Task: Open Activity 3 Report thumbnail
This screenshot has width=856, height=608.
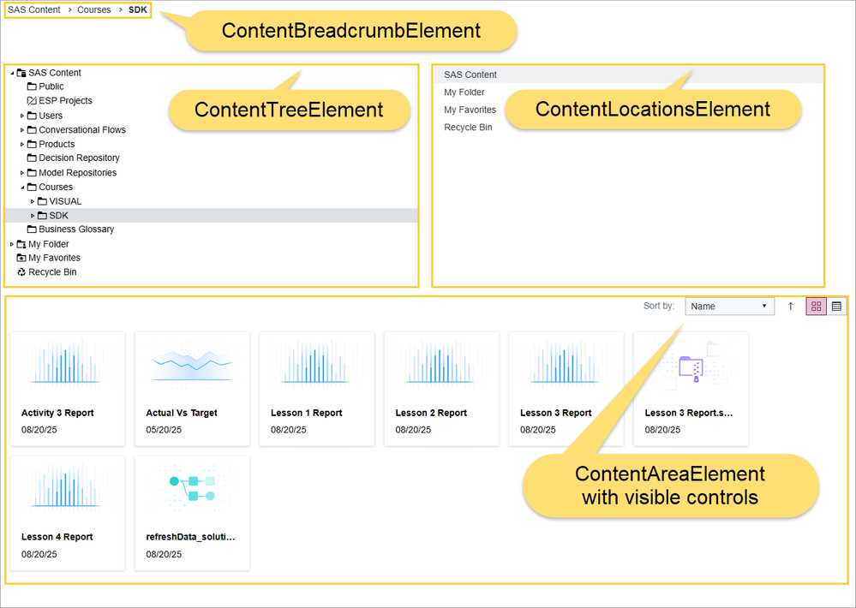Action: 67,362
